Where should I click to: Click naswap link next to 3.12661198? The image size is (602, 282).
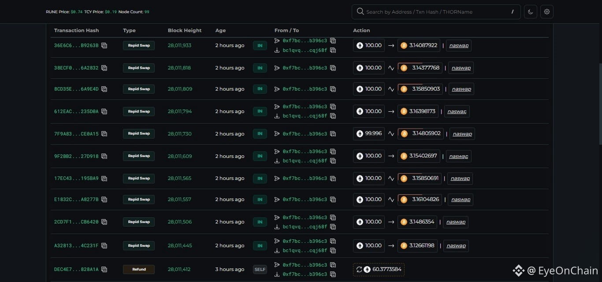pos(456,245)
